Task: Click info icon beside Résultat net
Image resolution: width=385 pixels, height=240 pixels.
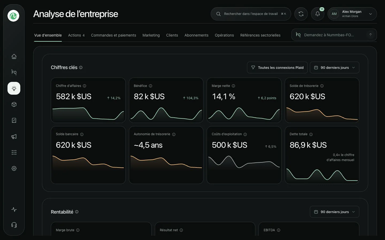Action: [x=181, y=230]
